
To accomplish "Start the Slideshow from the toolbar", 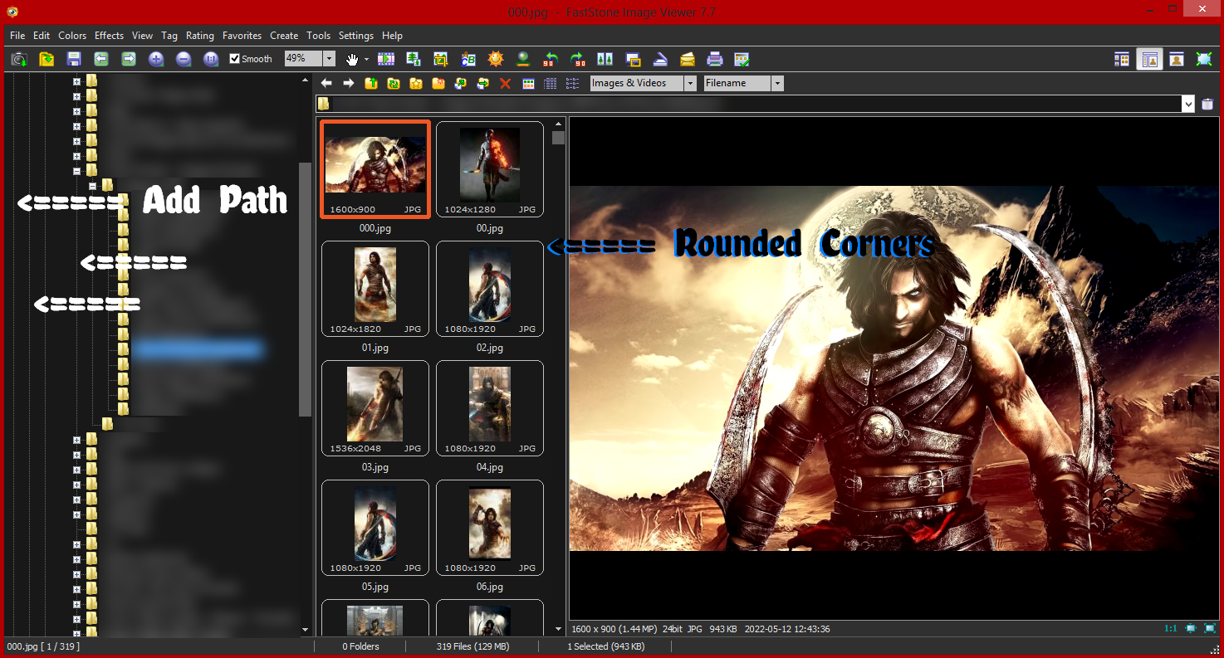I will click(386, 59).
